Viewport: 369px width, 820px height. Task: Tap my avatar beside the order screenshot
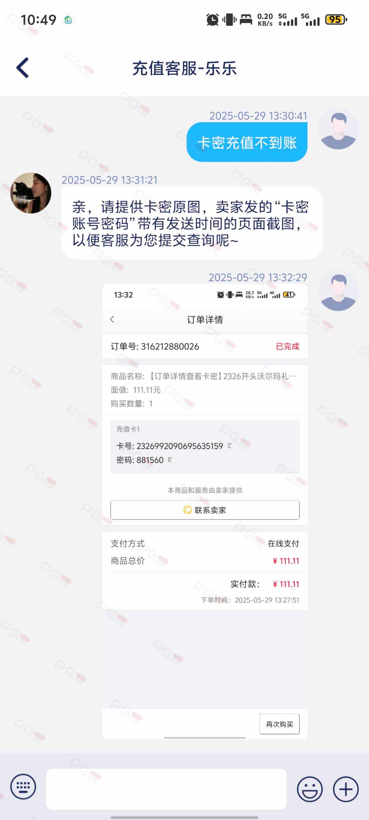(338, 291)
